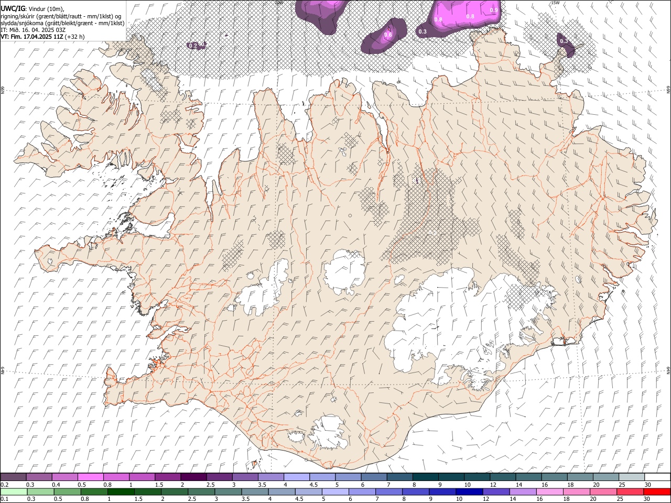671x503 pixels.
Task: Click the 20W longitude label at map top
Action: (278, 3)
